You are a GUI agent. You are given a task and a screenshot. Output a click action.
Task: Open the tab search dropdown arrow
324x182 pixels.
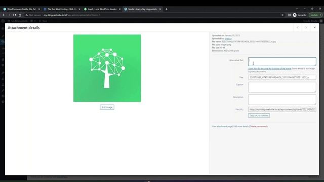tap(297, 9)
